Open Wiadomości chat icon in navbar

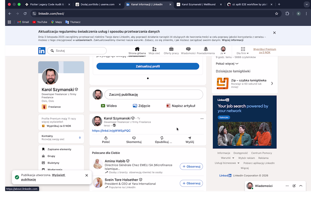tap(188, 49)
